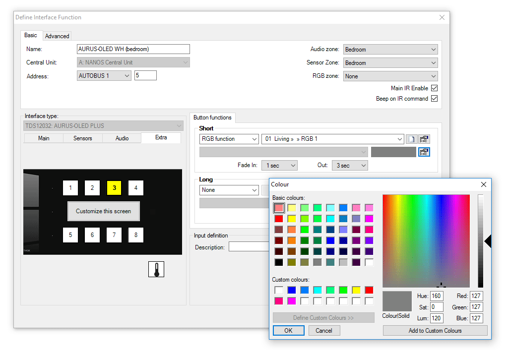The width and height of the screenshot is (508, 355).
Task: Select button 8 on the AURUS screen
Action: click(136, 235)
